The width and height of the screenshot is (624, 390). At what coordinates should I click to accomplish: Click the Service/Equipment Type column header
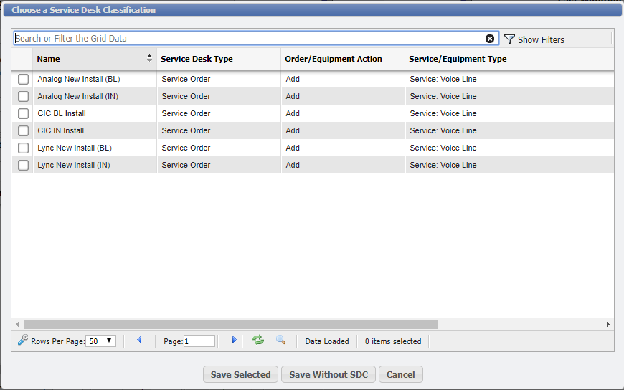click(458, 59)
